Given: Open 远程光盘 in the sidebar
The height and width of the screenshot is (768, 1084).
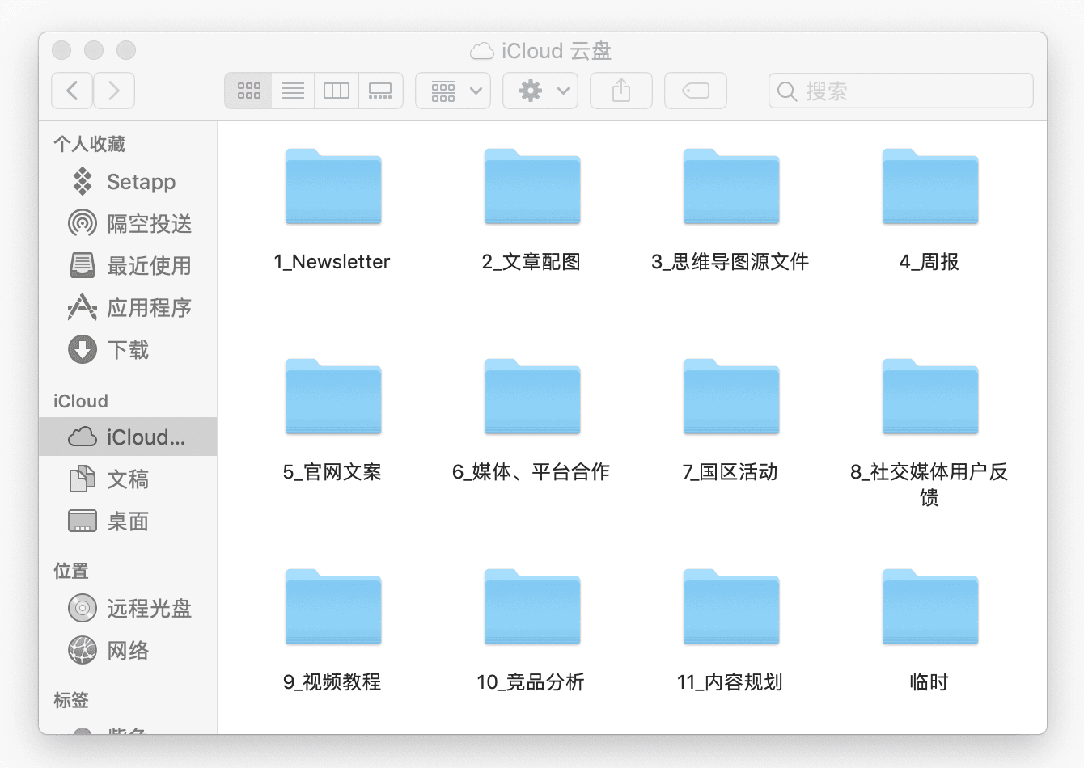Looking at the screenshot, I should (150, 609).
